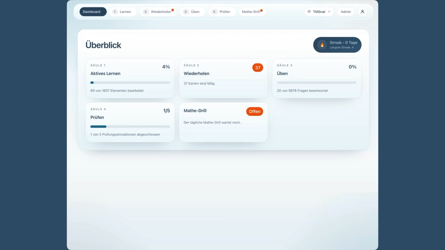445x250 pixels.
Task: Click 'Der tägliche Mathe-Drill wartet noch.'
Action: point(212,122)
